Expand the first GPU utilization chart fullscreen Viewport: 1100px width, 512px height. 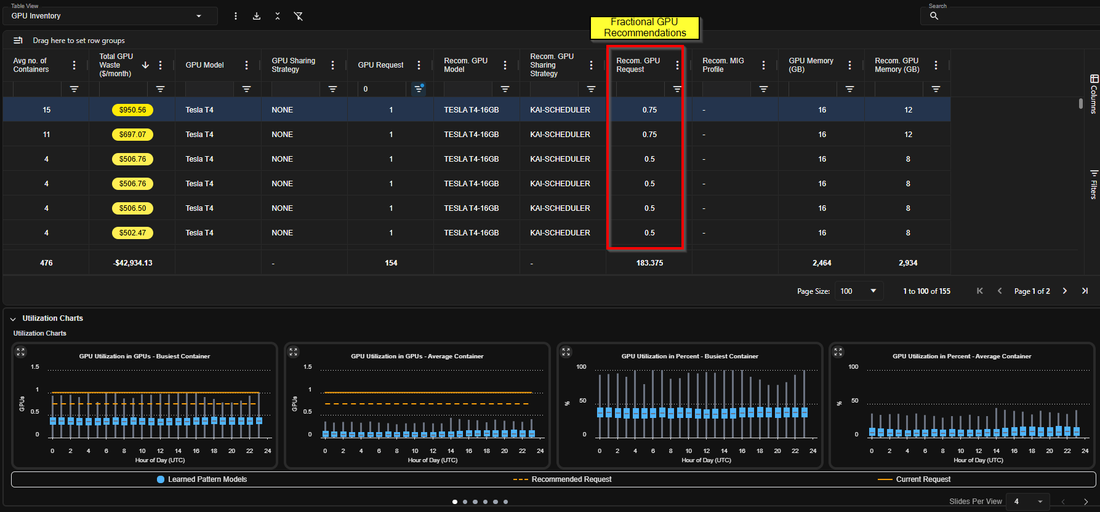tap(21, 352)
